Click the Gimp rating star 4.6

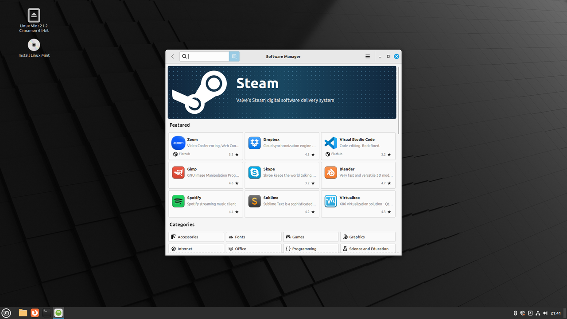(x=237, y=183)
